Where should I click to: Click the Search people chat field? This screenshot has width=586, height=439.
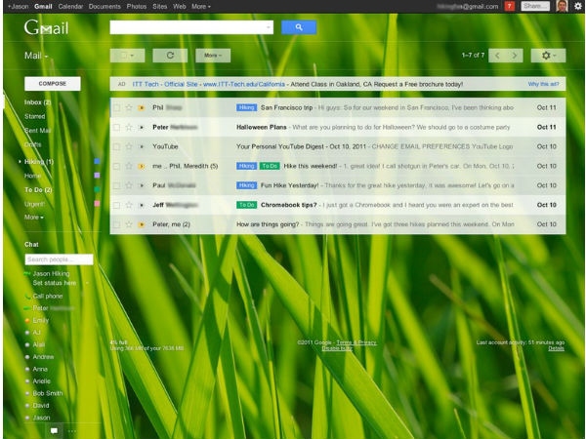click(59, 259)
